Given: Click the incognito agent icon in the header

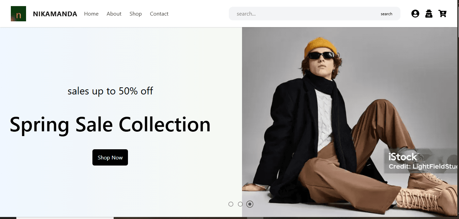Looking at the screenshot, I should pyautogui.click(x=429, y=14).
